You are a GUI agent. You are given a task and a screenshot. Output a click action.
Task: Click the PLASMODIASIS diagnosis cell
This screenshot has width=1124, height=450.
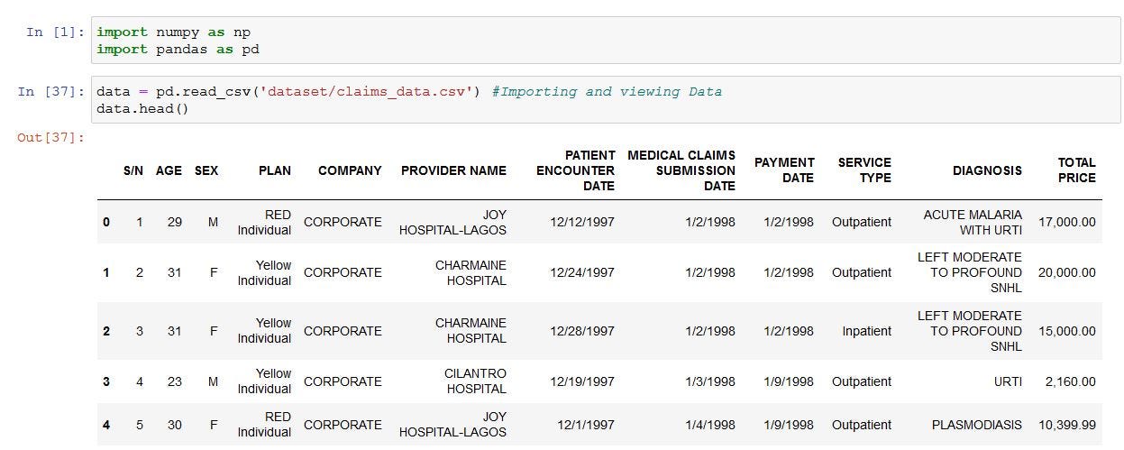(x=977, y=425)
